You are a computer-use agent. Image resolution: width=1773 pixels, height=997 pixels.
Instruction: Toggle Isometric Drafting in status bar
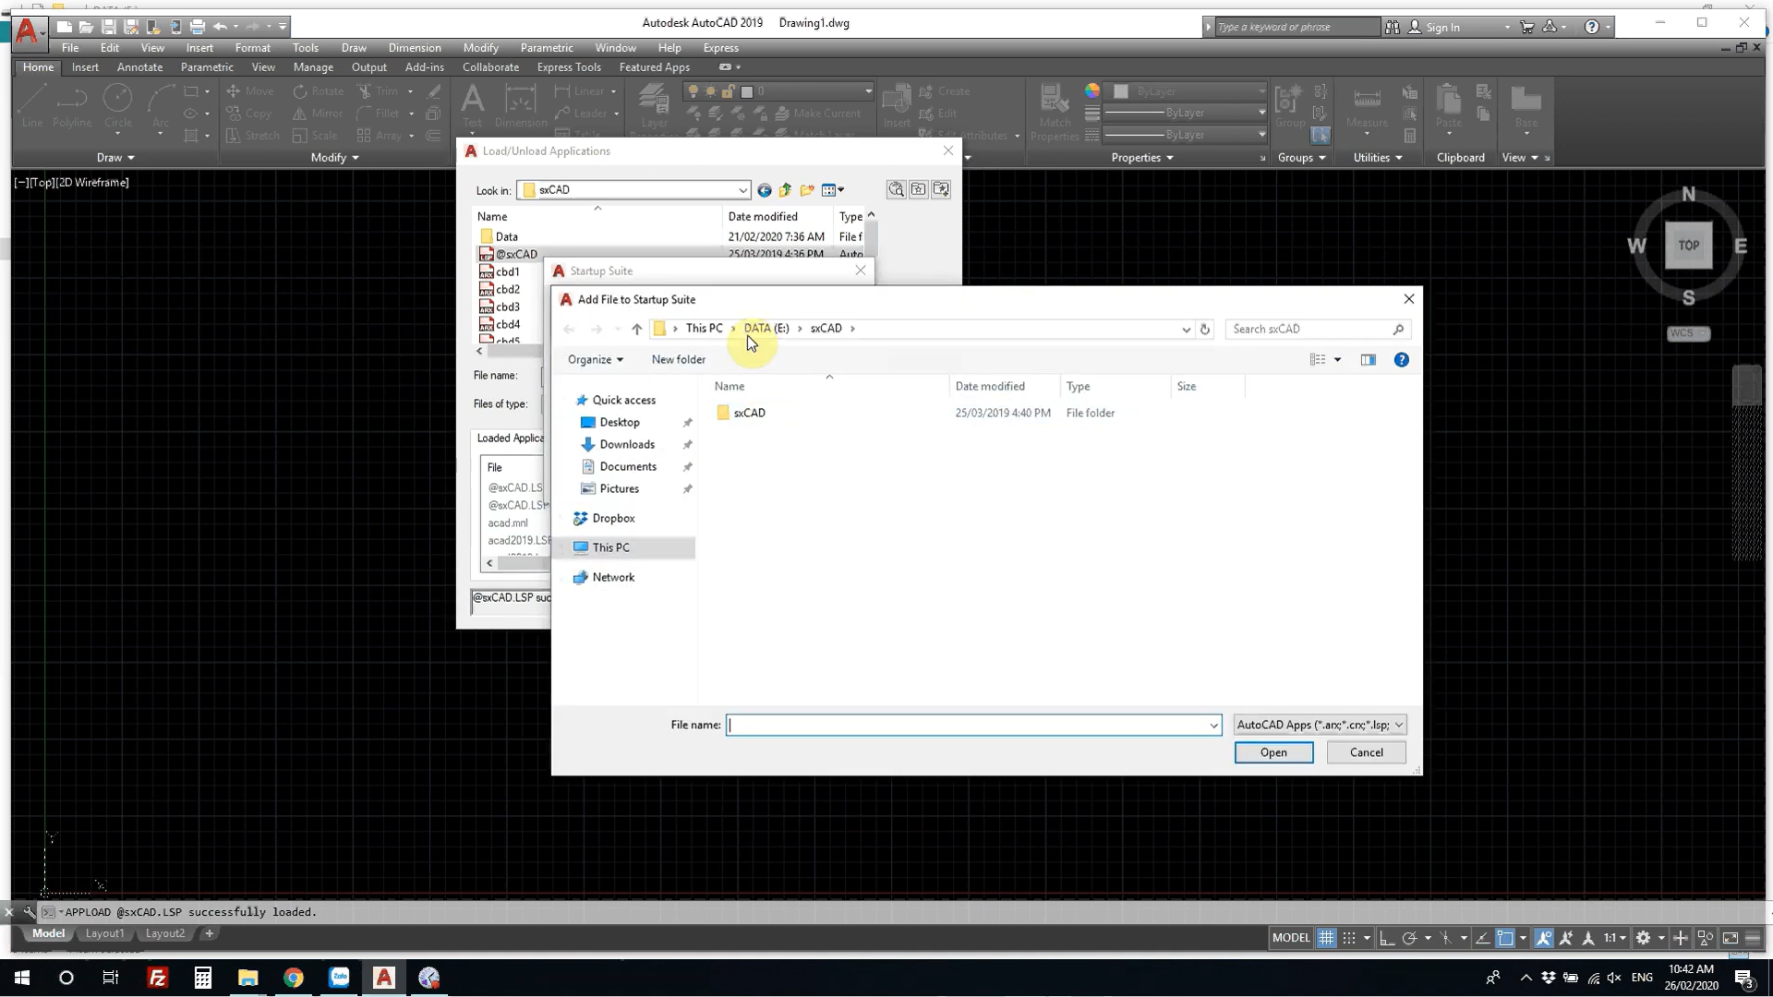[x=1446, y=938]
